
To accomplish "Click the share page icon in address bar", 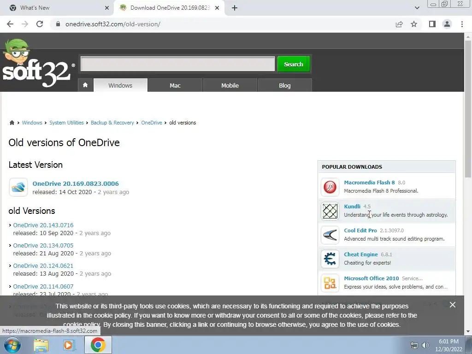I will 399,24.
